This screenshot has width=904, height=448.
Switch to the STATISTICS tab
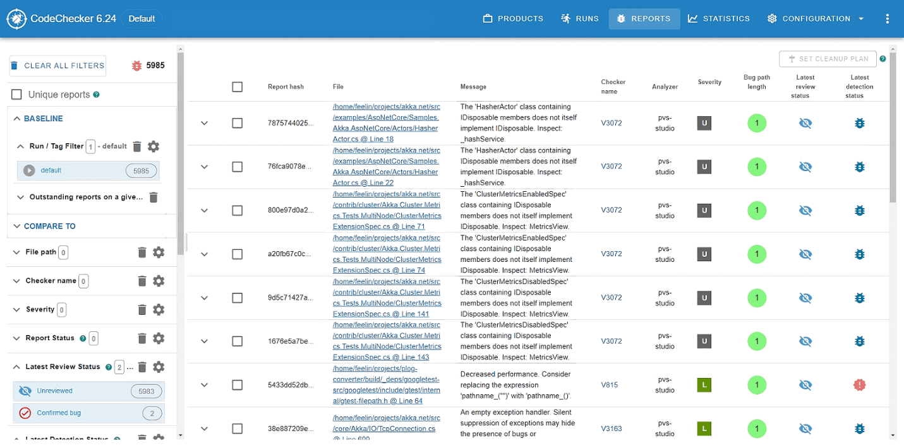(x=718, y=18)
